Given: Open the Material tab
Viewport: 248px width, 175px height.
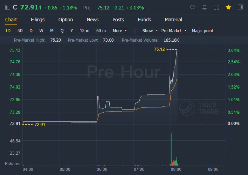Looking at the screenshot, I should (173, 20).
